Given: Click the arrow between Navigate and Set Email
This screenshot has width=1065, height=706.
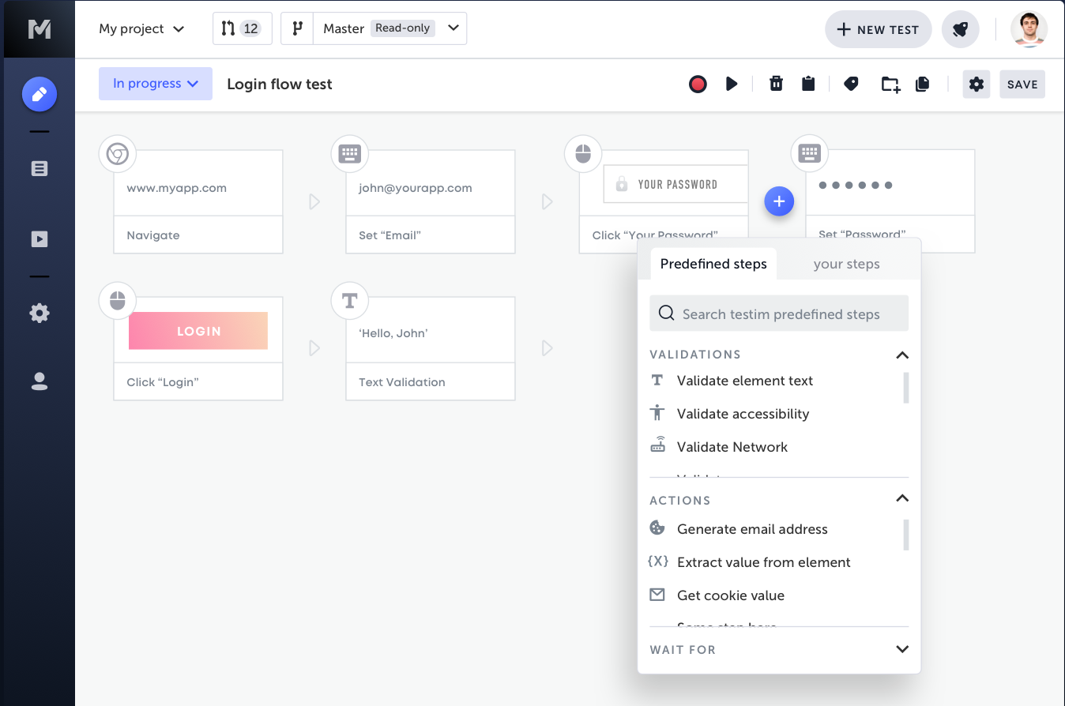Looking at the screenshot, I should tap(314, 202).
